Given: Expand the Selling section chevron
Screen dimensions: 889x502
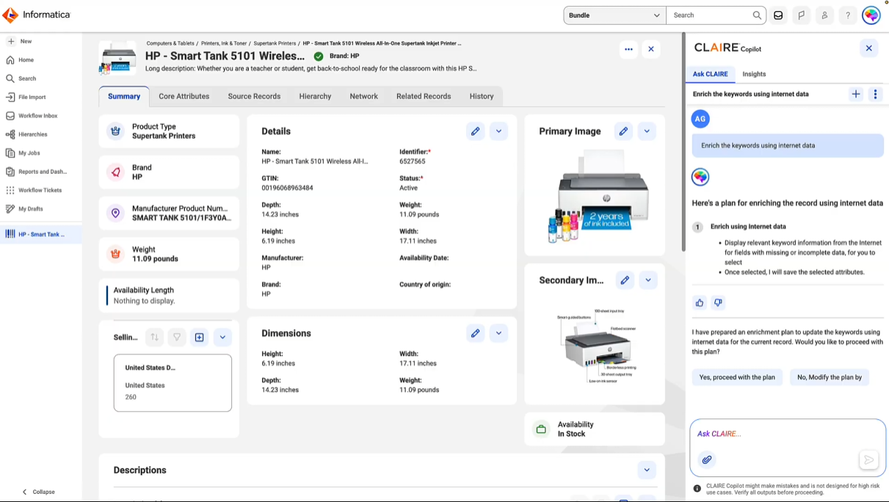Looking at the screenshot, I should tap(222, 338).
